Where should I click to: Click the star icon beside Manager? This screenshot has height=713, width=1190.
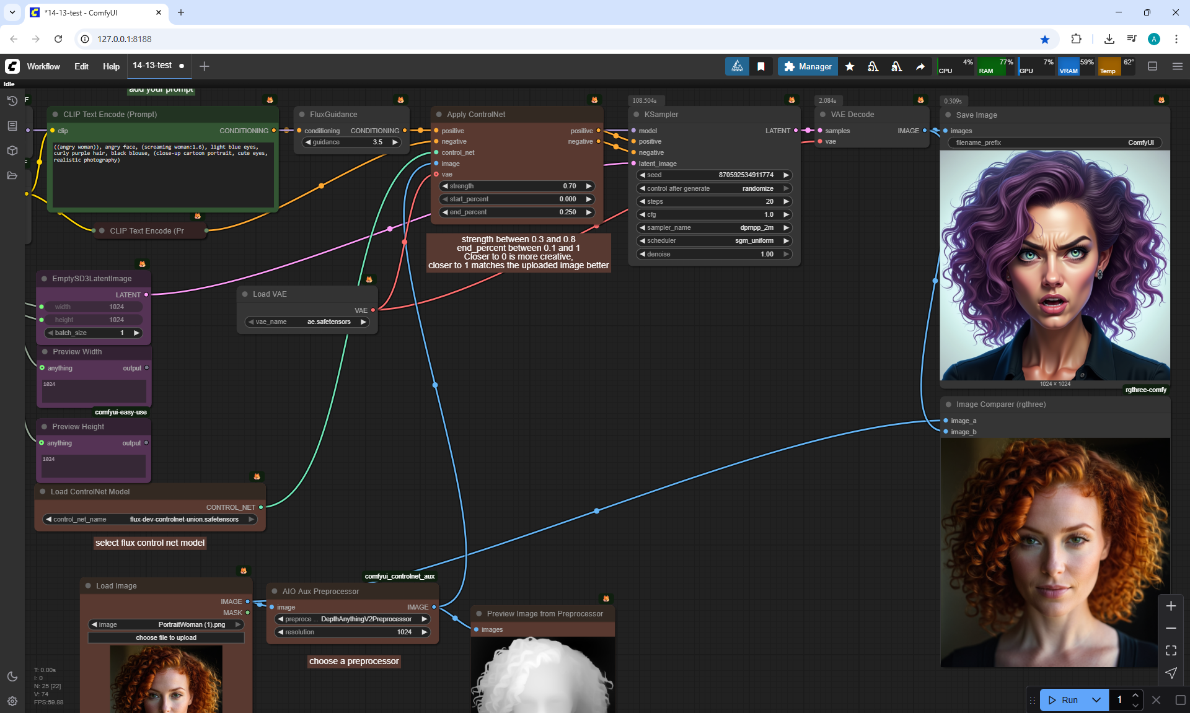pyautogui.click(x=850, y=66)
